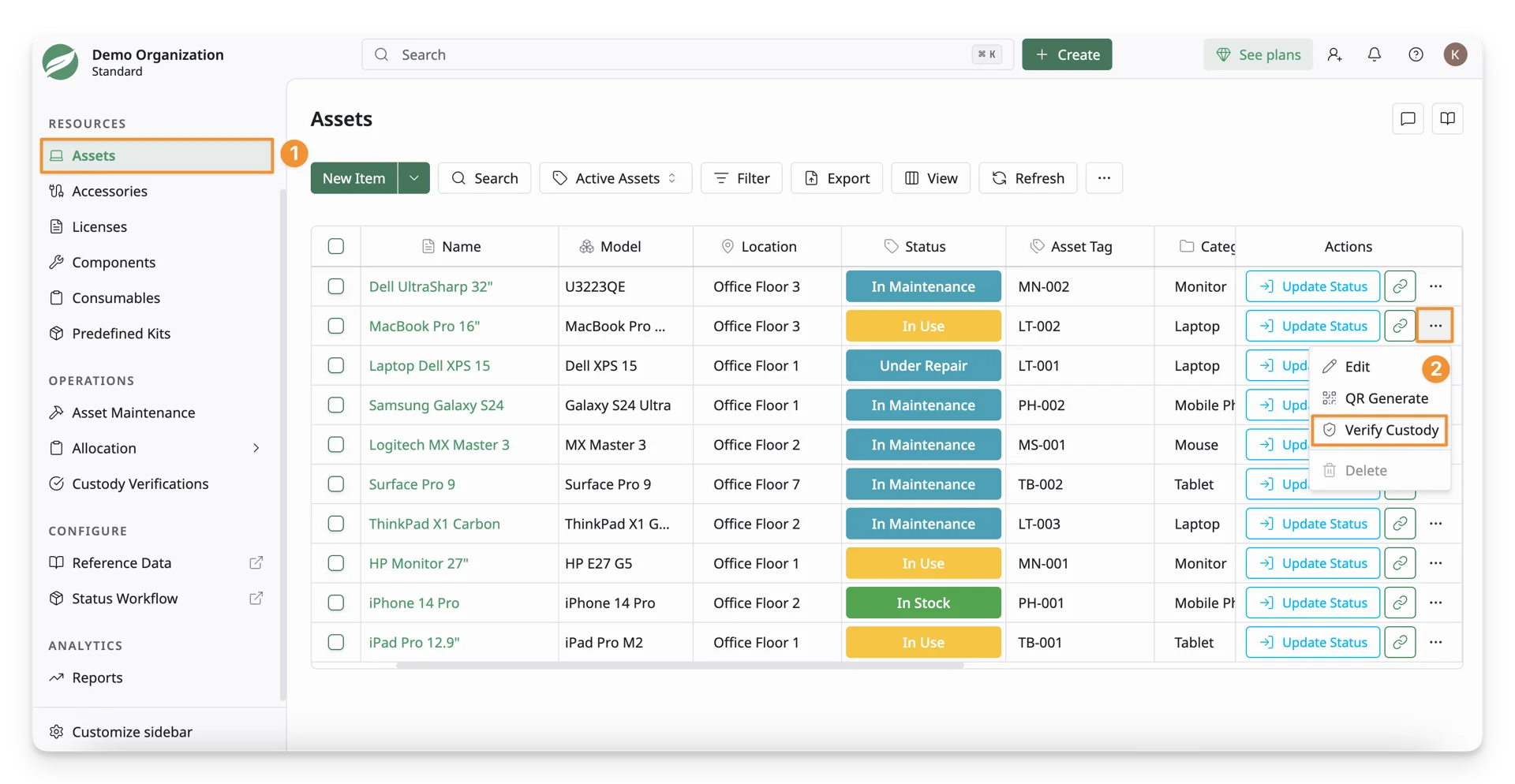Click the Export button
1515x784 pixels.
[836, 178]
